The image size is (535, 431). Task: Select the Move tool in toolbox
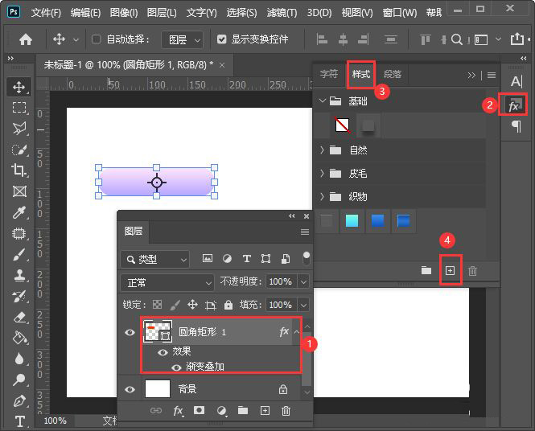coord(19,88)
